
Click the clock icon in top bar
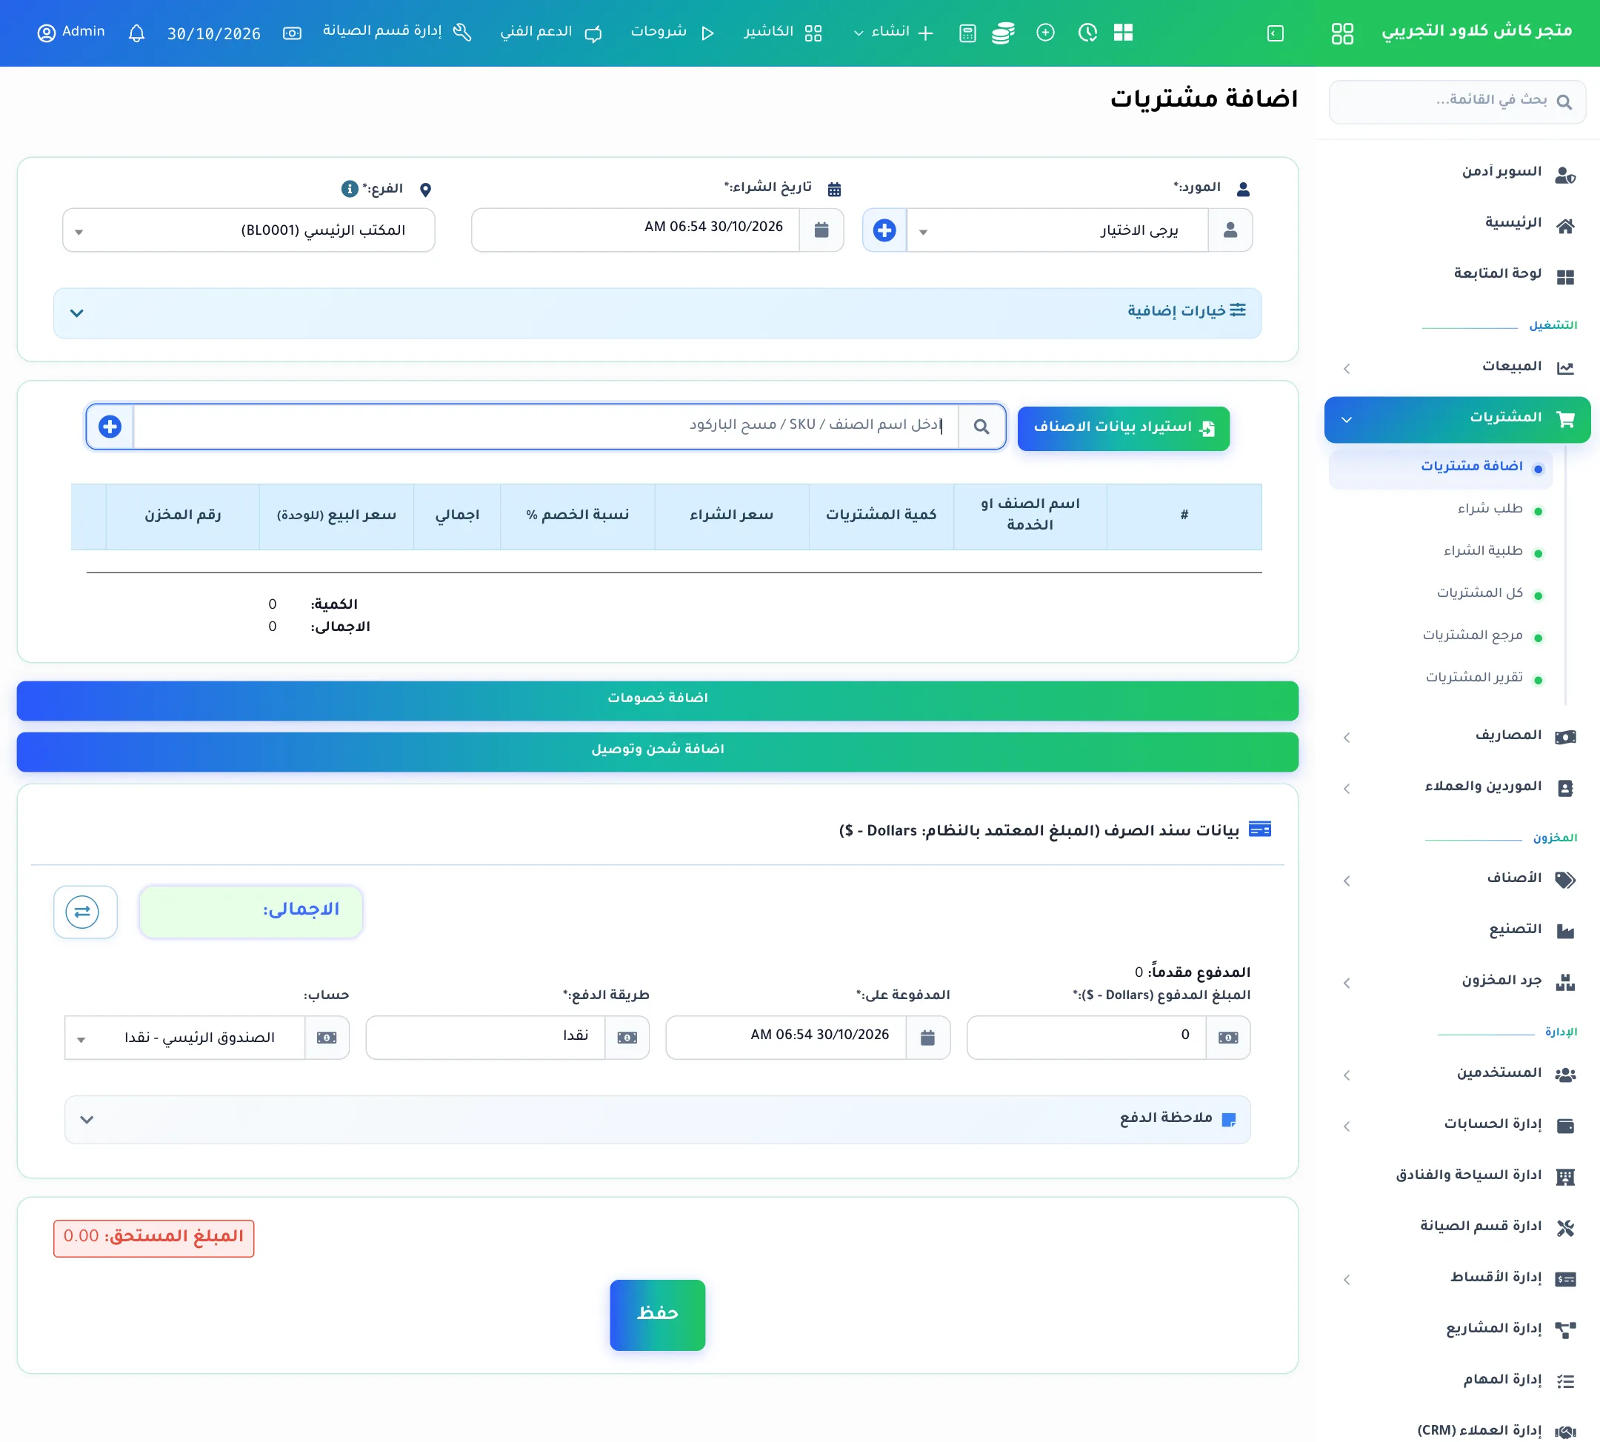(1087, 33)
